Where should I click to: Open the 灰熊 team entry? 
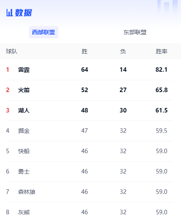pos(24,212)
